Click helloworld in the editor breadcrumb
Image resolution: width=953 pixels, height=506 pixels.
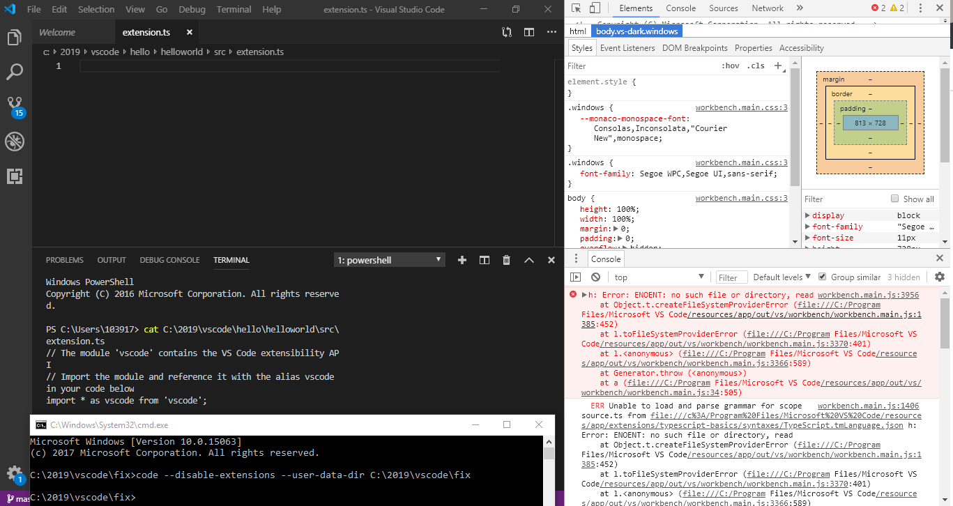pyautogui.click(x=183, y=52)
